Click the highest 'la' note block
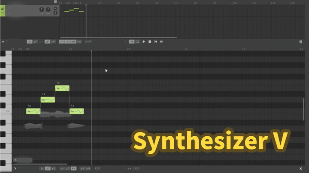Screen dimensions: 309x173 tap(62, 88)
